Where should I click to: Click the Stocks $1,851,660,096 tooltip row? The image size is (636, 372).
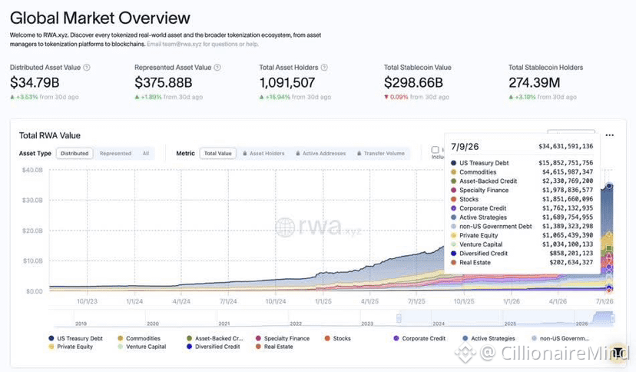(522, 199)
